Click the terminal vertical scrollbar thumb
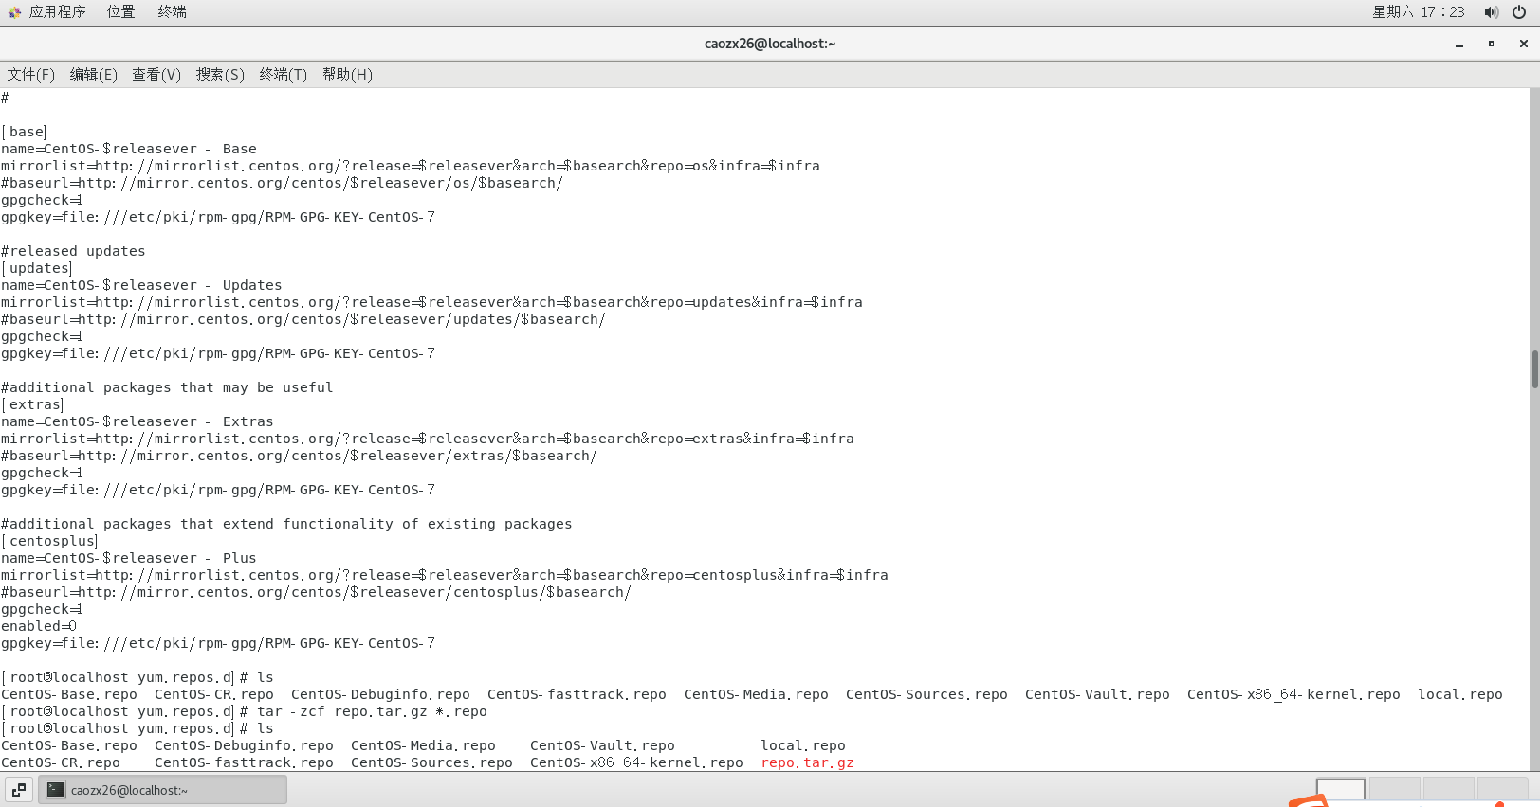The width and height of the screenshot is (1540, 807). [x=1534, y=369]
